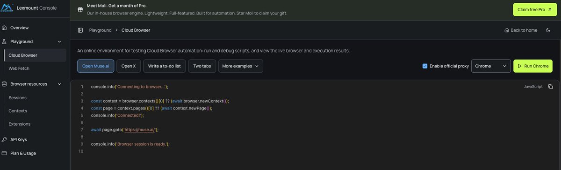
Task: Click the const page code line
Action: (x=151, y=108)
